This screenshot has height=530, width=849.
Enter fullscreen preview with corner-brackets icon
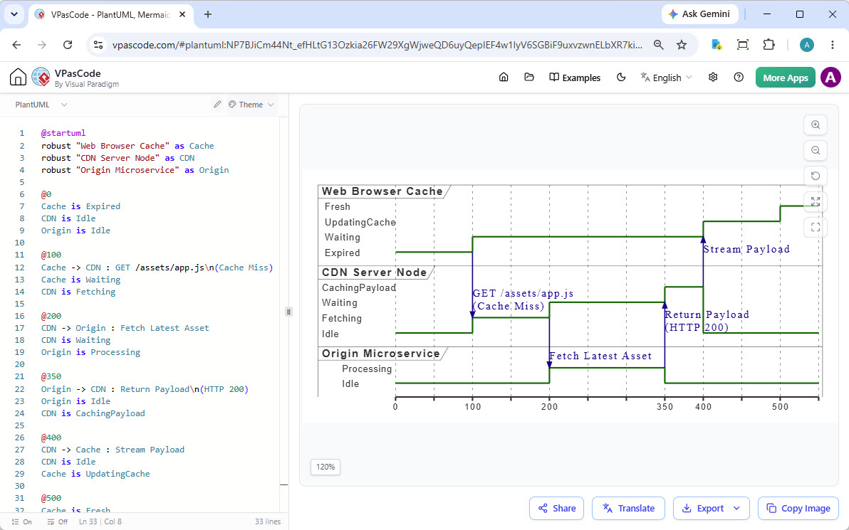(x=816, y=227)
